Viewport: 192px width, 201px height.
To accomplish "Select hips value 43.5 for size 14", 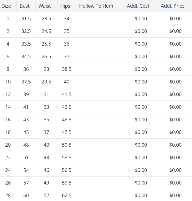I will pos(67,107).
